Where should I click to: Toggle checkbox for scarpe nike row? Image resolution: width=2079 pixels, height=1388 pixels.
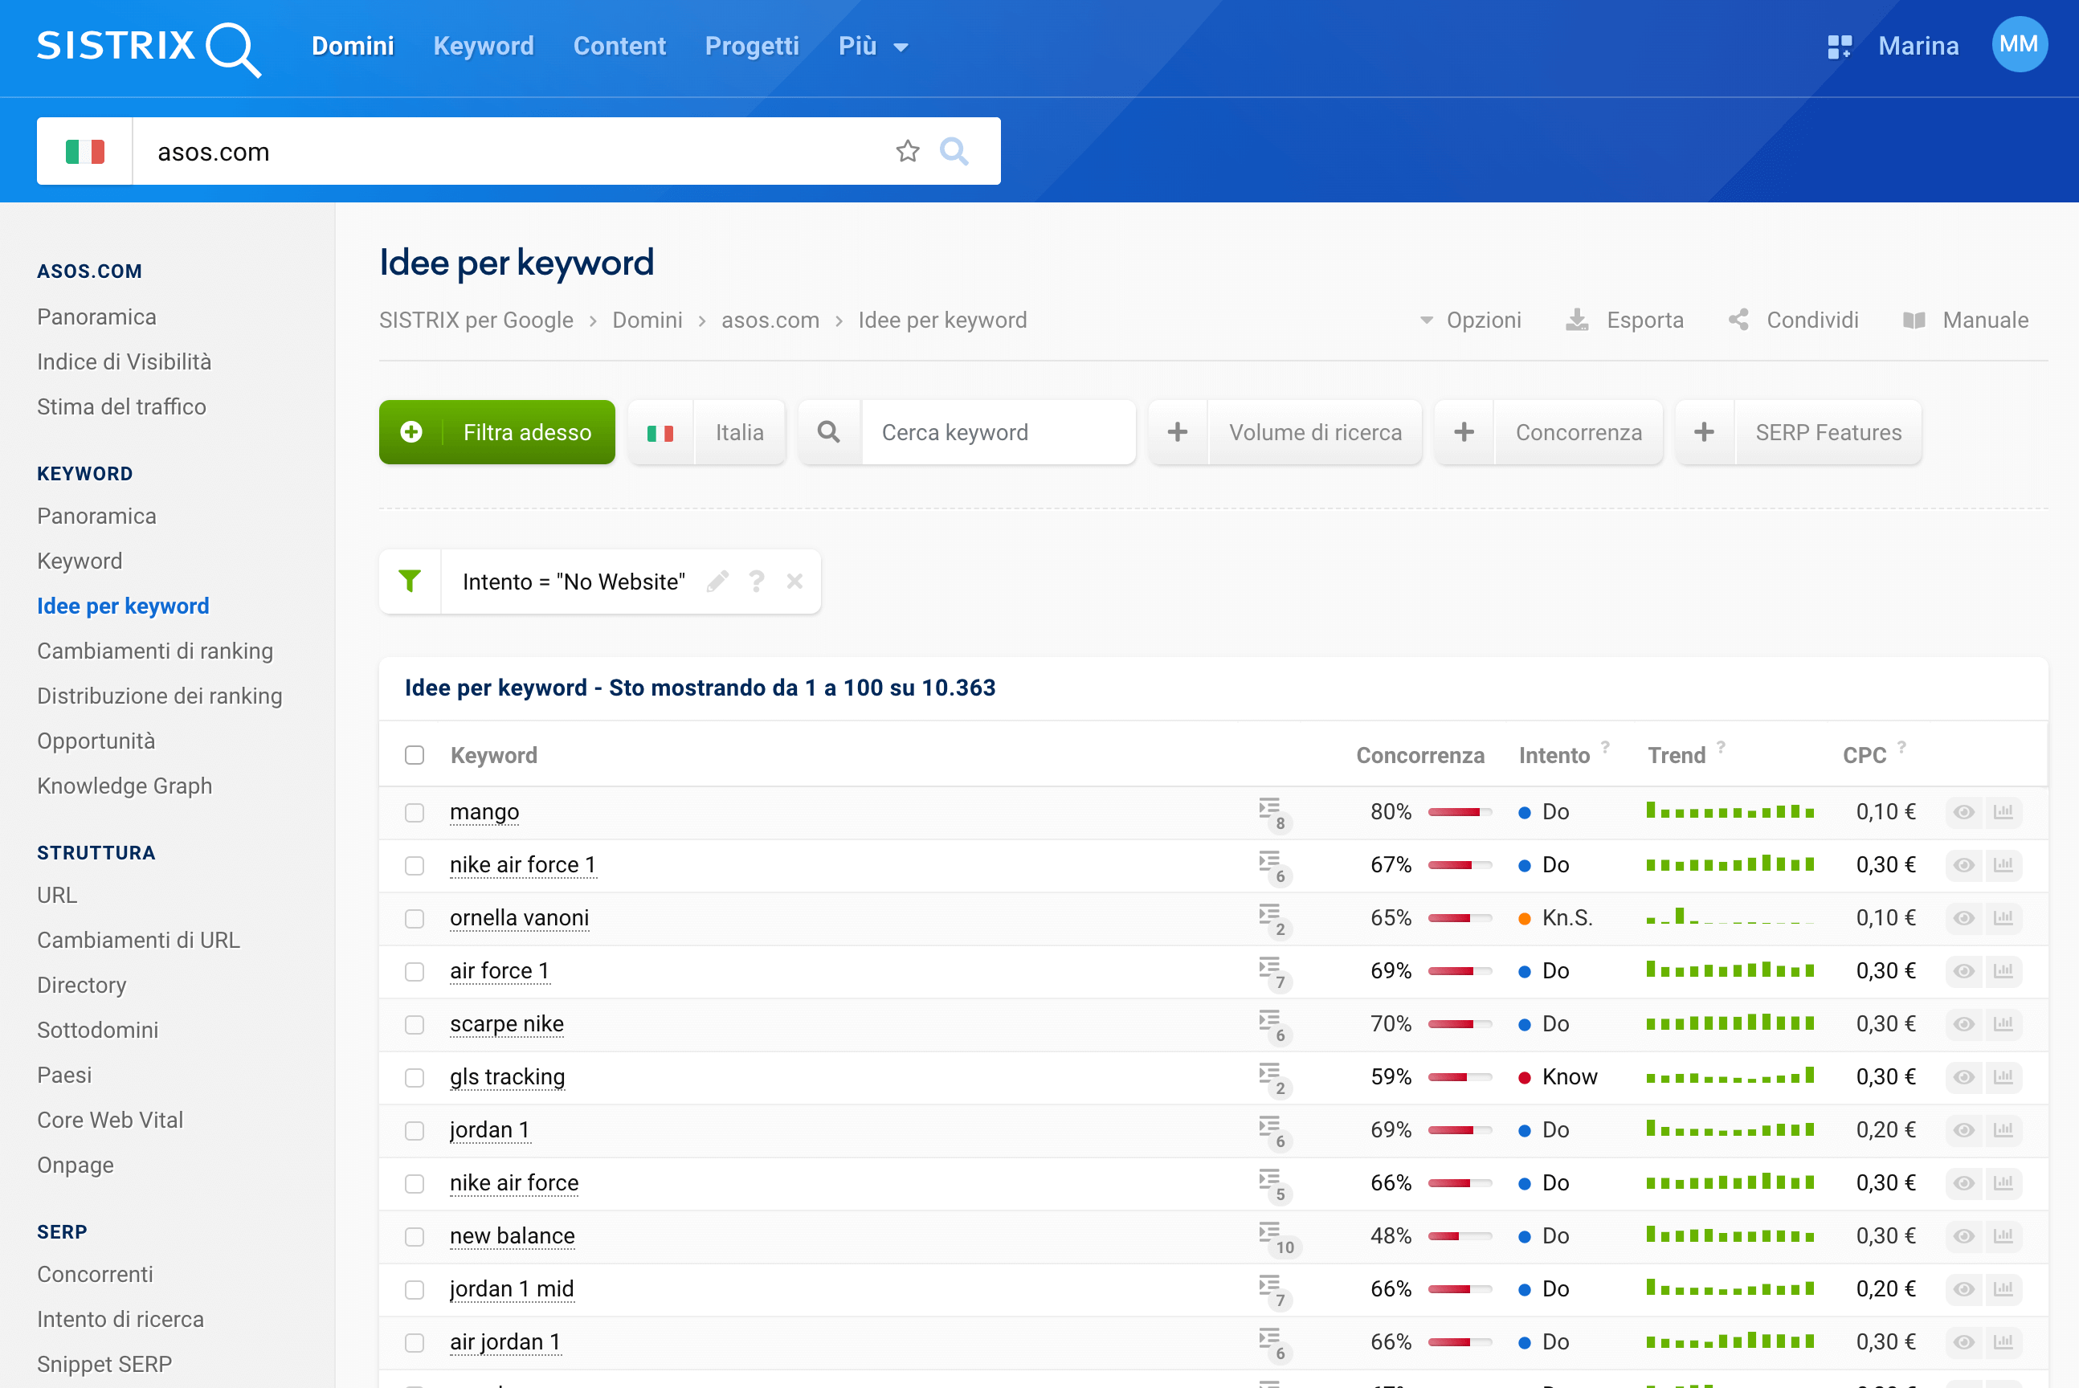point(414,1024)
